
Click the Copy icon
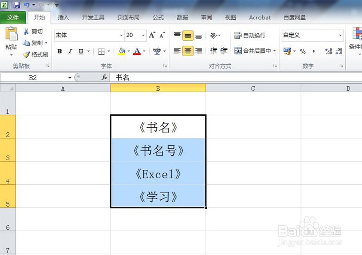pos(26,43)
